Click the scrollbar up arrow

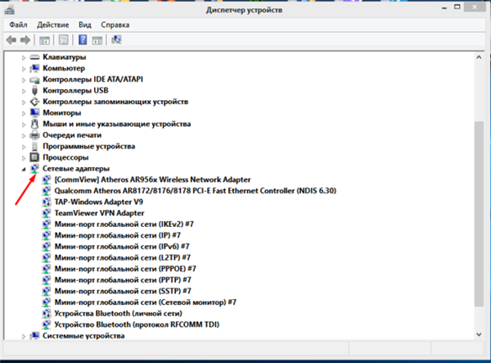click(x=479, y=57)
